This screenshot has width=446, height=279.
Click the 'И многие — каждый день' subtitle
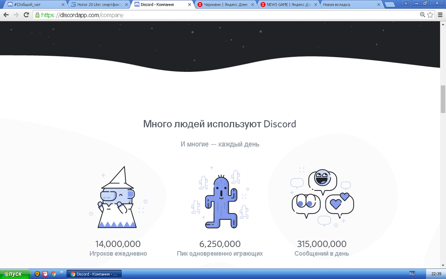pyautogui.click(x=220, y=144)
